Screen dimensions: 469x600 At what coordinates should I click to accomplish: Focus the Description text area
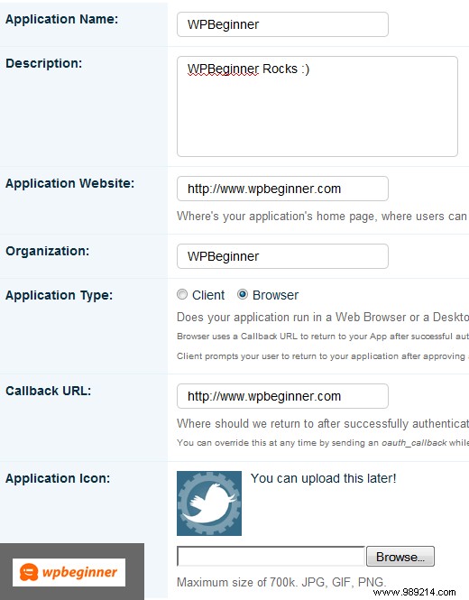click(x=317, y=106)
